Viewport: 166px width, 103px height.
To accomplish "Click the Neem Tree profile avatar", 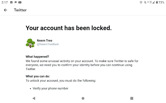I will pos(30,43).
